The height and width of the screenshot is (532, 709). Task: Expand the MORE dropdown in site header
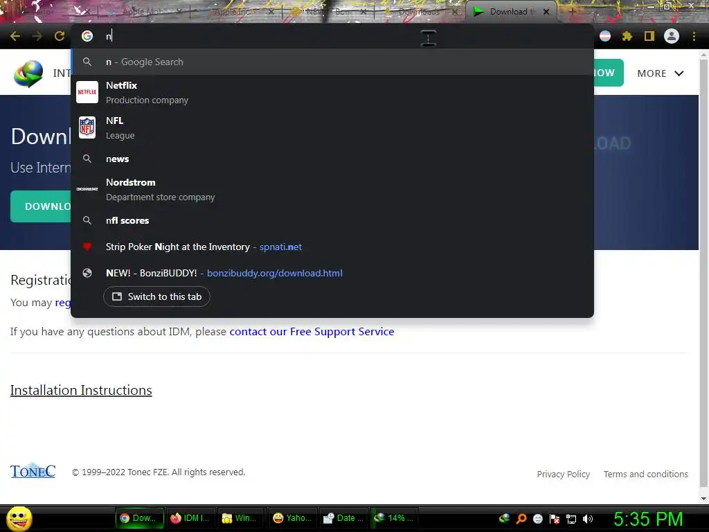pos(660,73)
